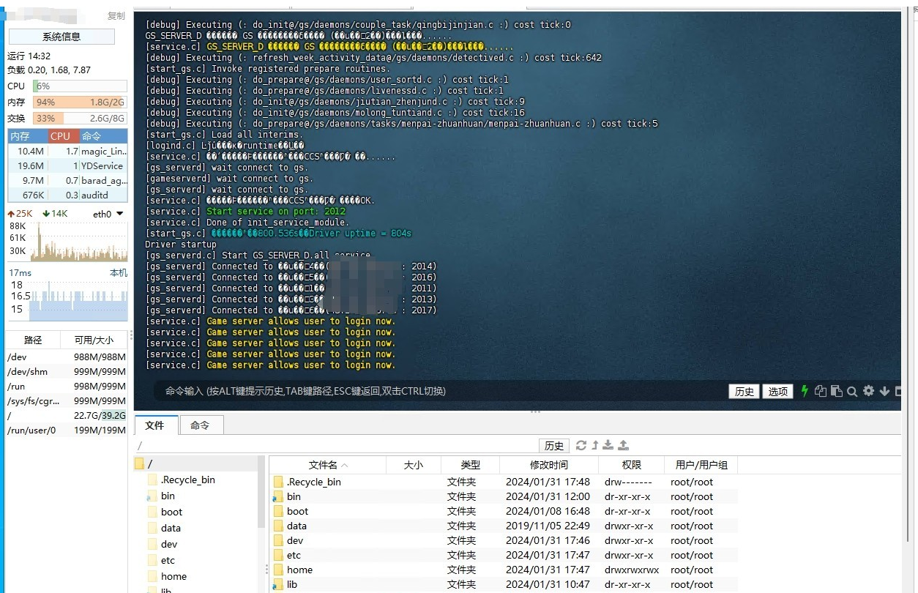Viewport: 918px width, 593px height.
Task: Sort files by 修改时间 column header
Action: pyautogui.click(x=549, y=465)
